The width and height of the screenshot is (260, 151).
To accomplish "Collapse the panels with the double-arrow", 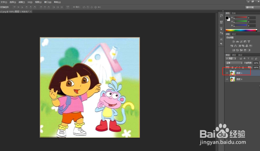I will (223, 11).
